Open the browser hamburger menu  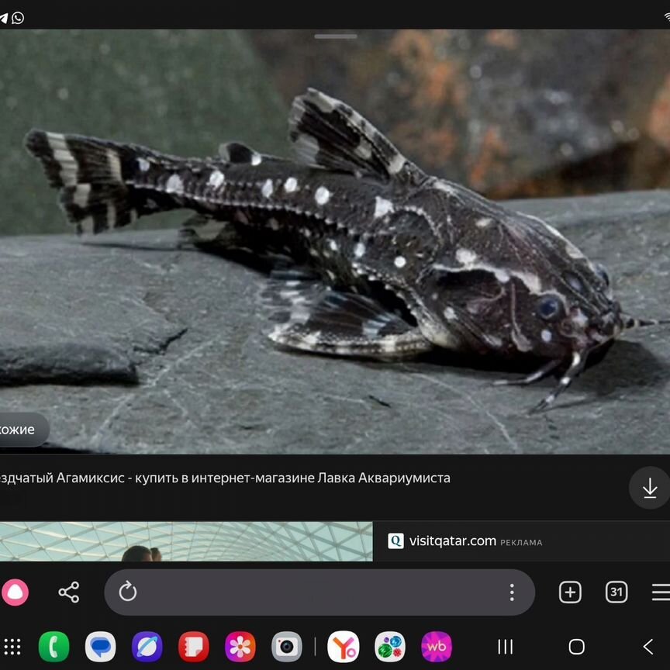coord(660,592)
